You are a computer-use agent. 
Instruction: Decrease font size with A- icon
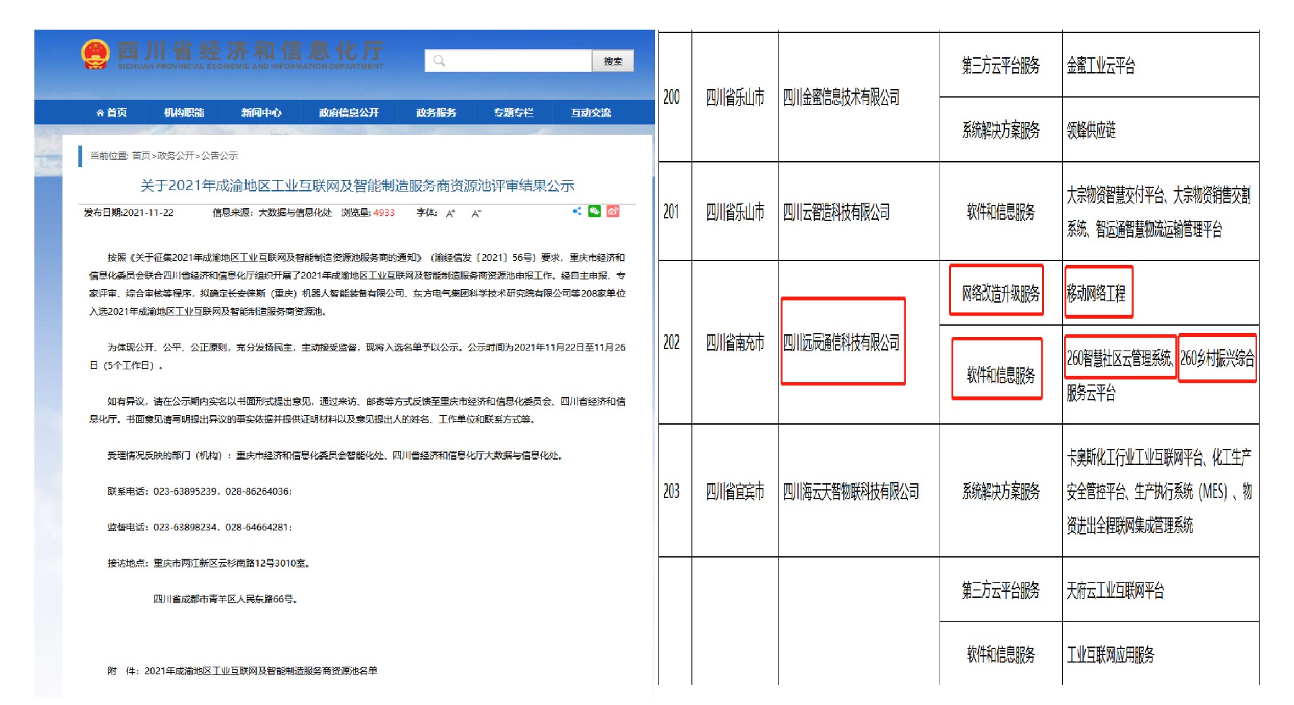(476, 213)
